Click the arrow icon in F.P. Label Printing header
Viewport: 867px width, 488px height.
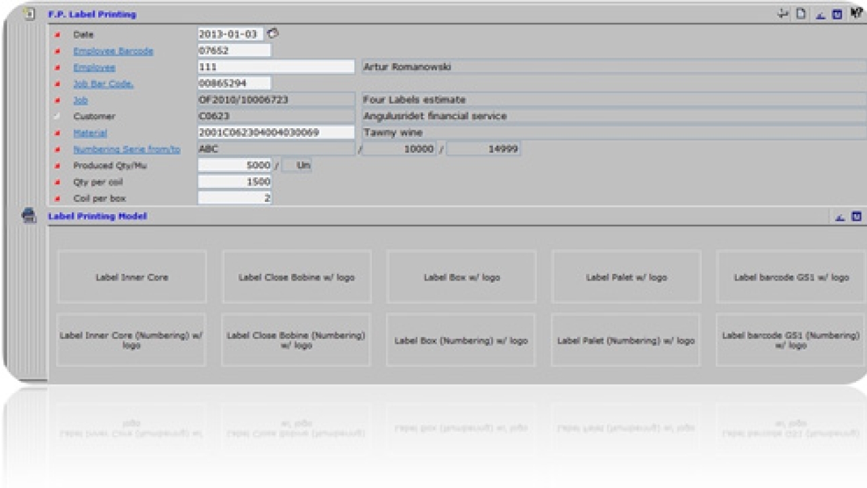[784, 14]
